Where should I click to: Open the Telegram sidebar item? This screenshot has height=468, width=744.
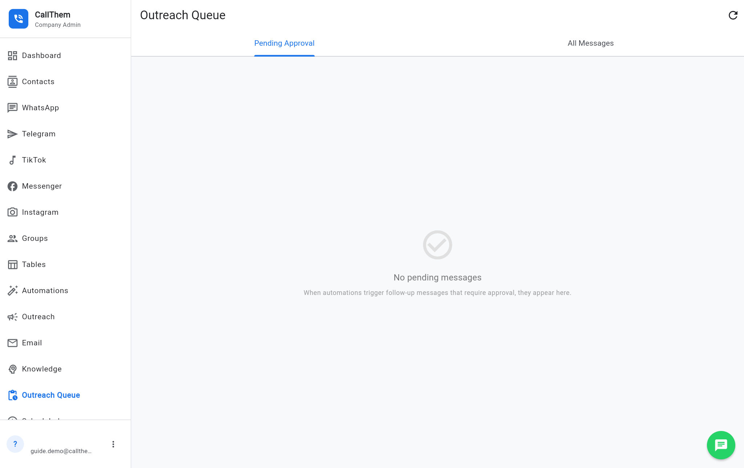pyautogui.click(x=65, y=134)
